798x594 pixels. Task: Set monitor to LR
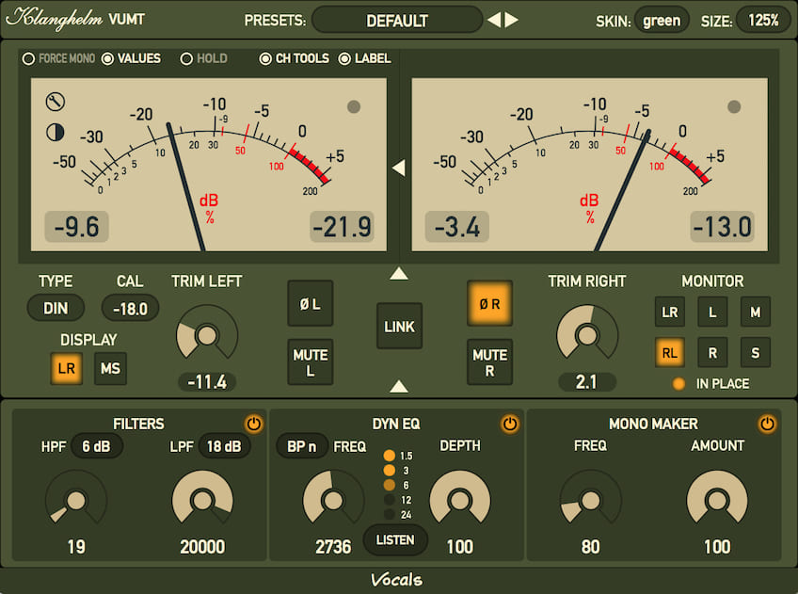click(670, 312)
